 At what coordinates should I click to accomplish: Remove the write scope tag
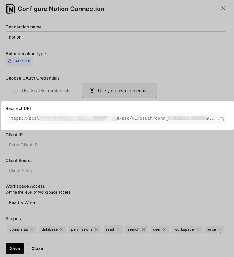click(220, 229)
